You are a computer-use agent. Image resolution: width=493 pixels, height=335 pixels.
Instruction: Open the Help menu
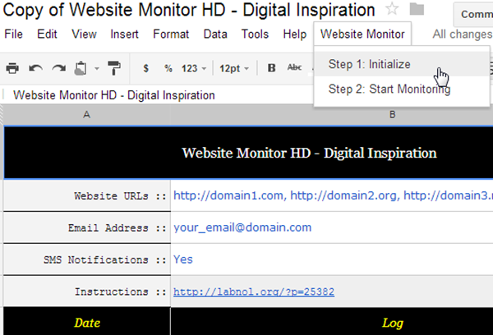tap(295, 34)
